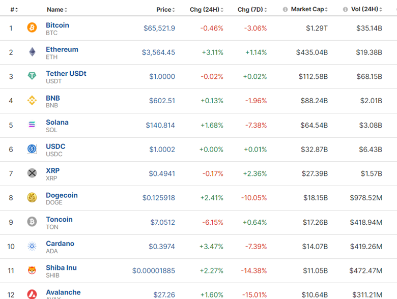
Task: Click Toncoin 24H change -6.15%
Action: [213, 222]
